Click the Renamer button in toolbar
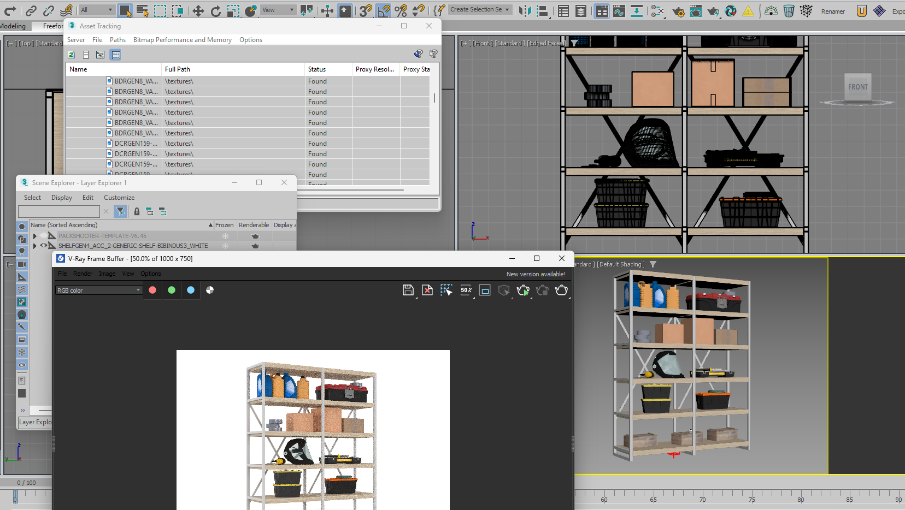 pos(832,11)
